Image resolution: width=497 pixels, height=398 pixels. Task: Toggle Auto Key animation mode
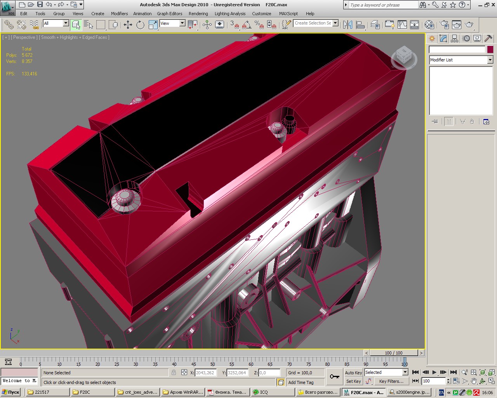pyautogui.click(x=353, y=372)
